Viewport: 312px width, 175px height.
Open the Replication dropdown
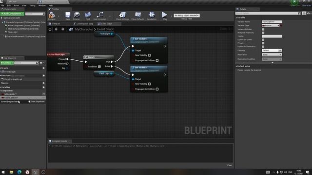(272, 55)
